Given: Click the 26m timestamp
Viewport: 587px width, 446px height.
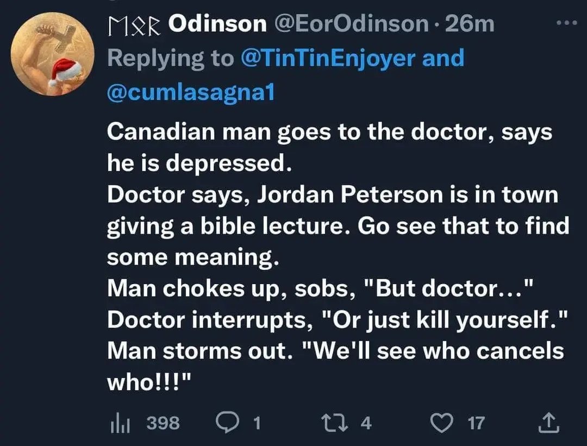Looking at the screenshot, I should (470, 24).
